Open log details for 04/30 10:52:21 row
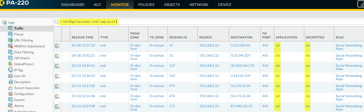Screen dimensions: 364x112 pyautogui.click(x=57, y=56)
